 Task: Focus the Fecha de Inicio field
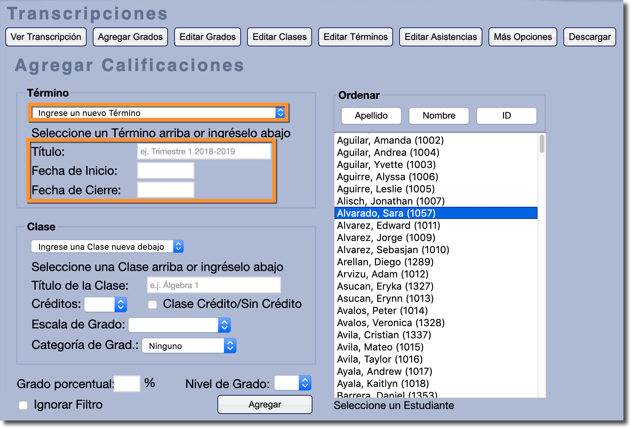(x=166, y=171)
